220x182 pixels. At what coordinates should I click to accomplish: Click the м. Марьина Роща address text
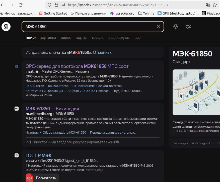(x=39, y=95)
